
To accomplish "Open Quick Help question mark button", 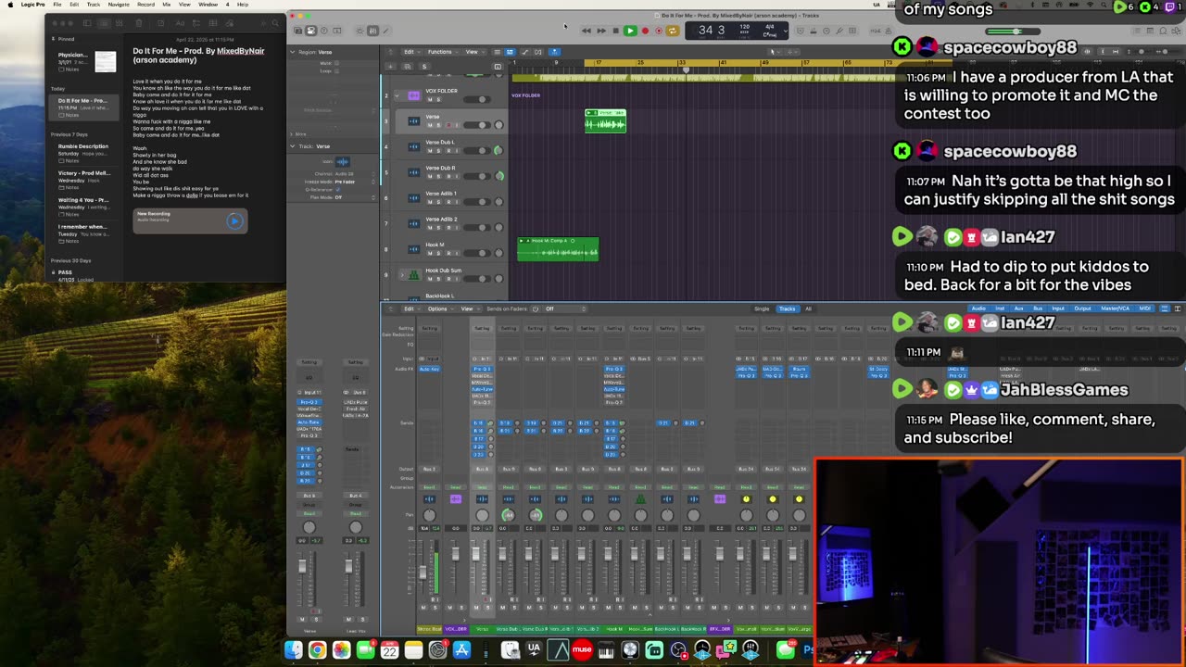I will click(322, 31).
